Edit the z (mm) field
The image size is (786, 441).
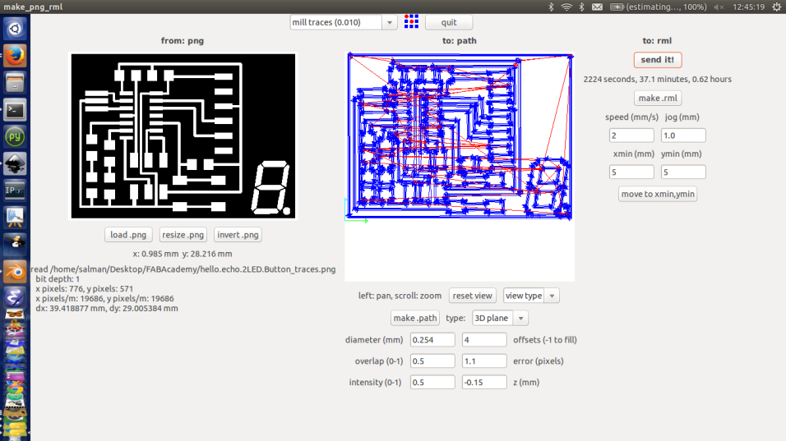[x=483, y=382]
